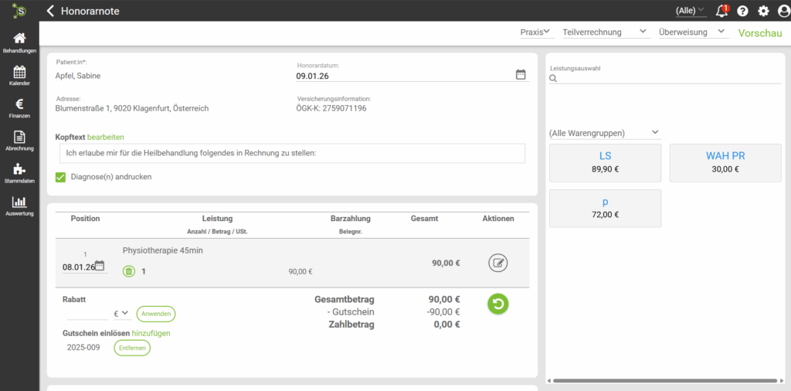Open the Kalender sidebar icon

click(19, 75)
